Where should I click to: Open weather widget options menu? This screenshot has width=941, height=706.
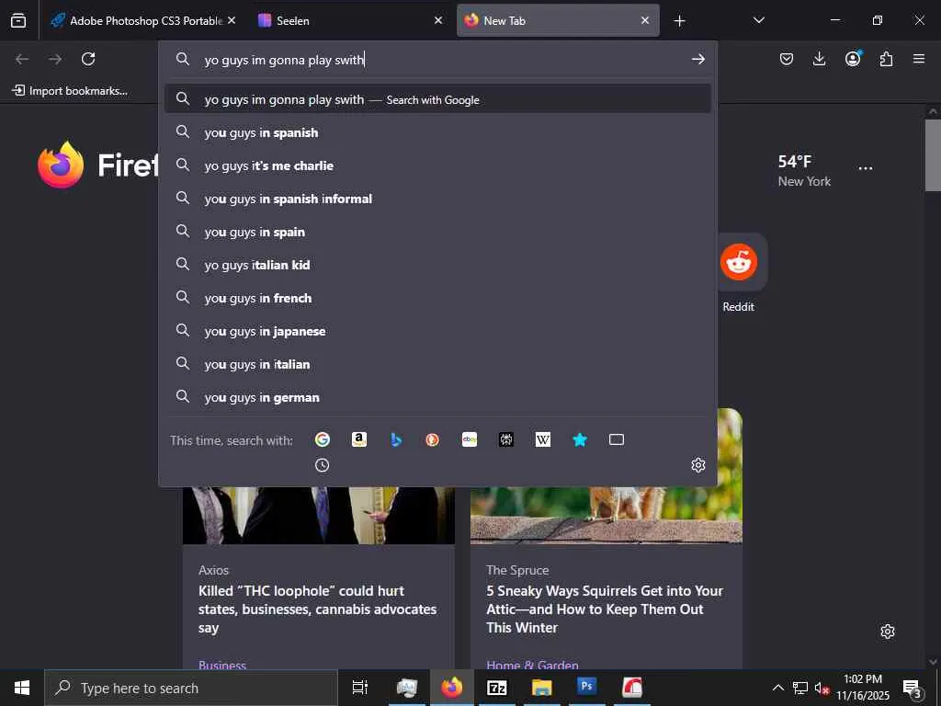pyautogui.click(x=866, y=168)
